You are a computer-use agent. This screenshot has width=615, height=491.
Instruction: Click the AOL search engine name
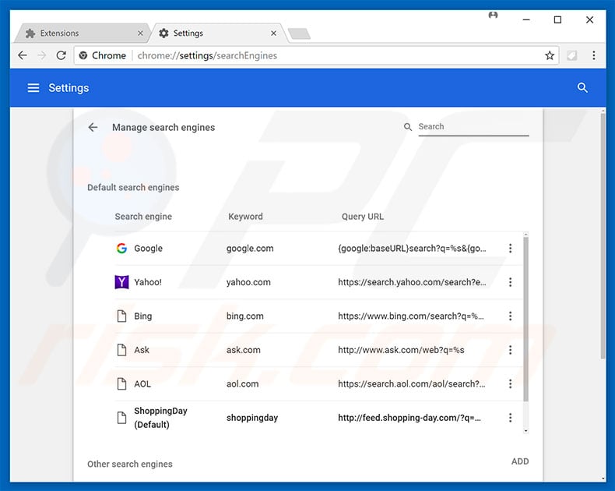[x=142, y=383]
